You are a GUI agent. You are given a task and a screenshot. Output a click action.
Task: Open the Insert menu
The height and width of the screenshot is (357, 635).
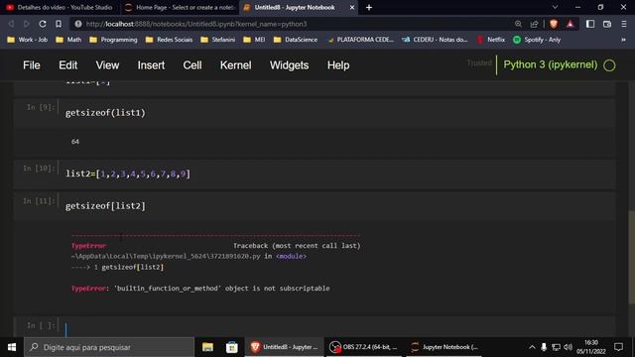tap(151, 65)
